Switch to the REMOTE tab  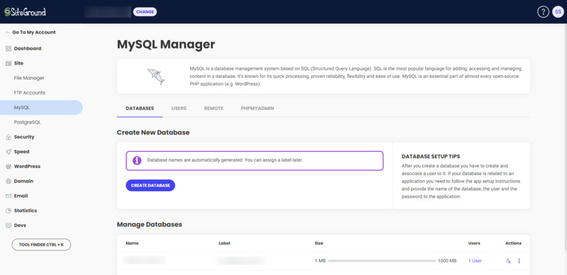(x=213, y=109)
